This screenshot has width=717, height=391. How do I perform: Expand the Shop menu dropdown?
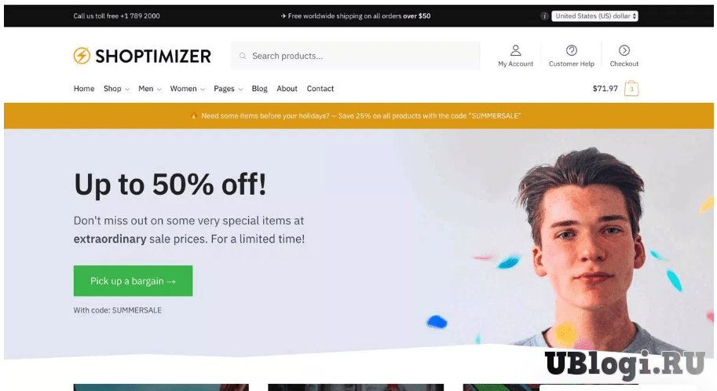coord(116,89)
